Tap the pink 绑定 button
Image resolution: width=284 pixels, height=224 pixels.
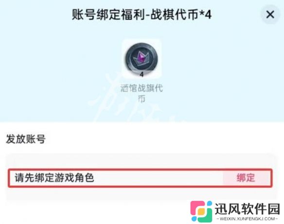tap(247, 178)
